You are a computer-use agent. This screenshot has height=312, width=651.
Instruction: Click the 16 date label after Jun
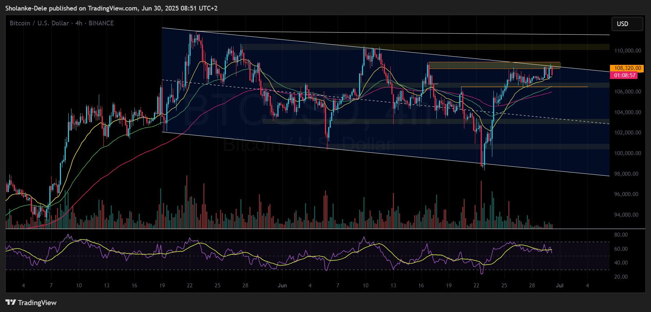click(421, 286)
